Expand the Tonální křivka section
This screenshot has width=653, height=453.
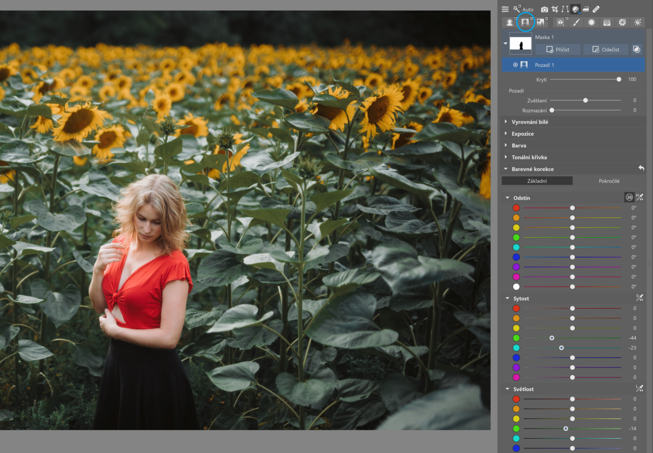529,157
